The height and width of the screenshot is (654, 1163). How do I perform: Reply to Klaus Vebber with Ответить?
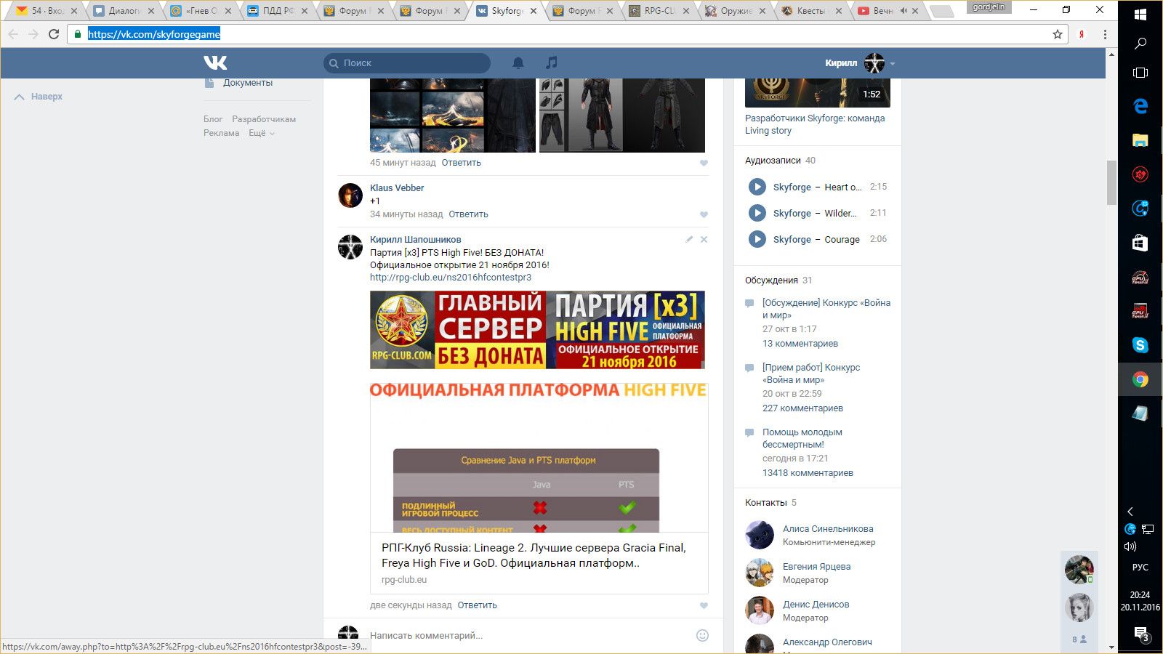point(468,214)
